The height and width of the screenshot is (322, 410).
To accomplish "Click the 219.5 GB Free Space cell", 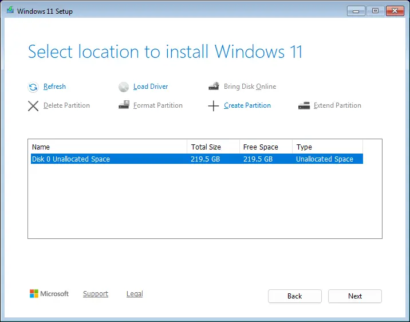I will click(258, 159).
